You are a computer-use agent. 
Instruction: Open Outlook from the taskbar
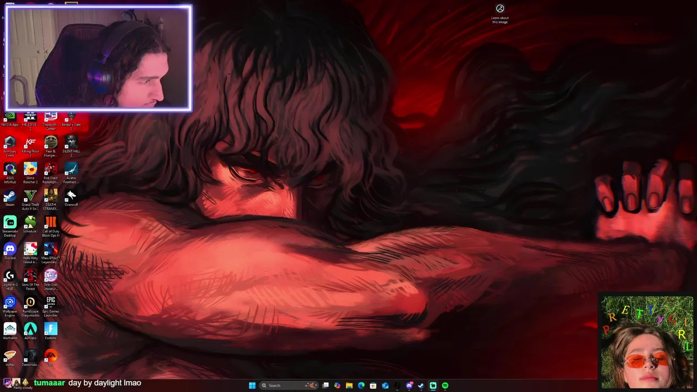point(385,385)
